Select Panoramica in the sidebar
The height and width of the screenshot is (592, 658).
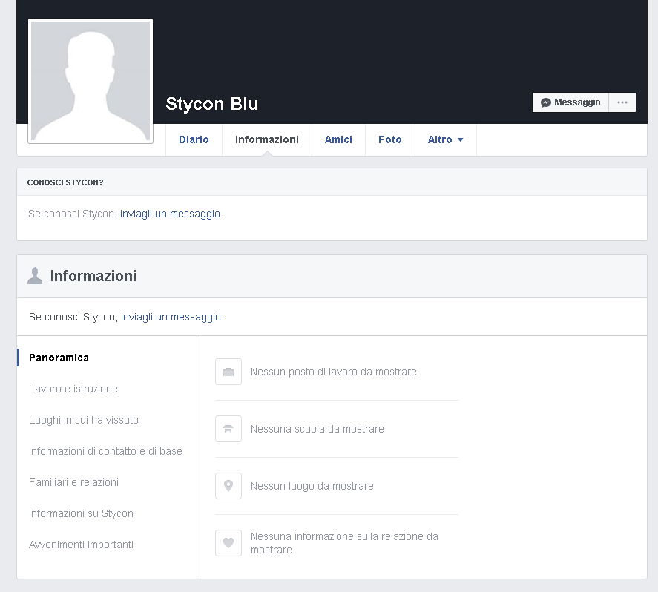(59, 358)
